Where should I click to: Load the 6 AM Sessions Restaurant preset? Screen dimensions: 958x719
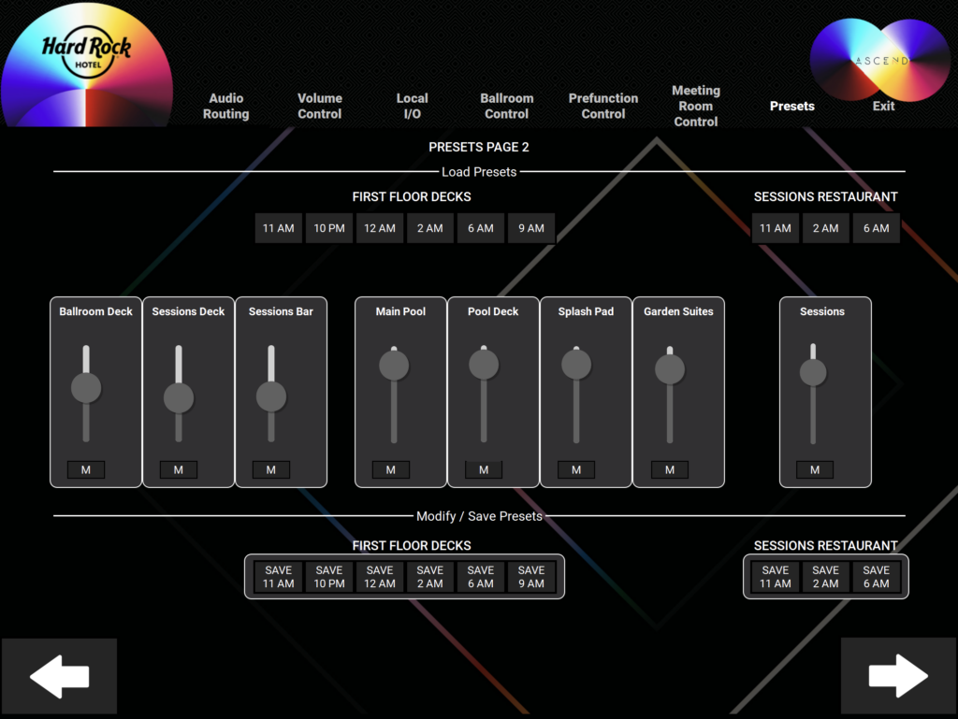pyautogui.click(x=876, y=227)
